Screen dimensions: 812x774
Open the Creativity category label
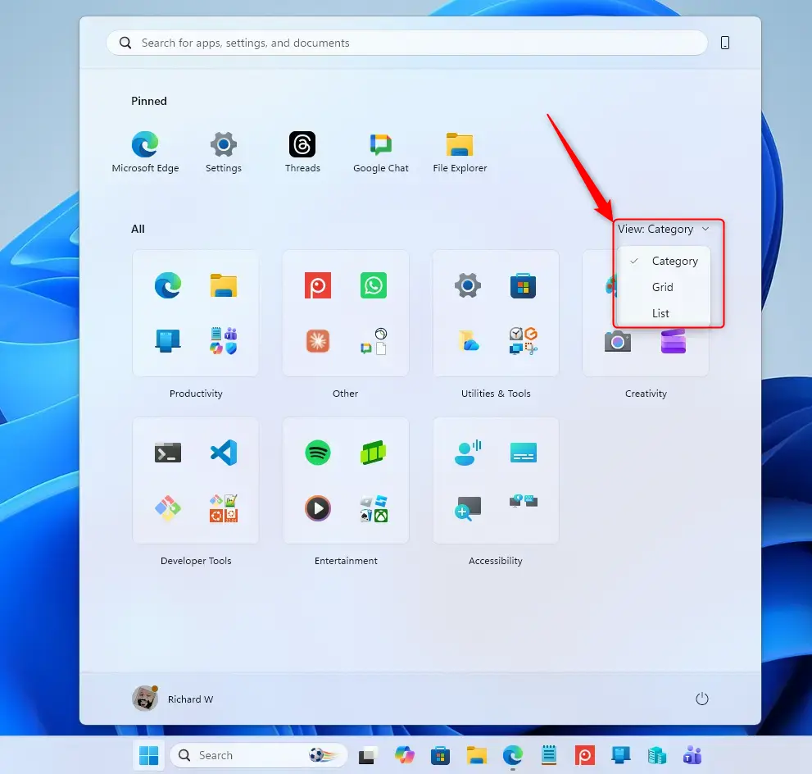pos(646,394)
